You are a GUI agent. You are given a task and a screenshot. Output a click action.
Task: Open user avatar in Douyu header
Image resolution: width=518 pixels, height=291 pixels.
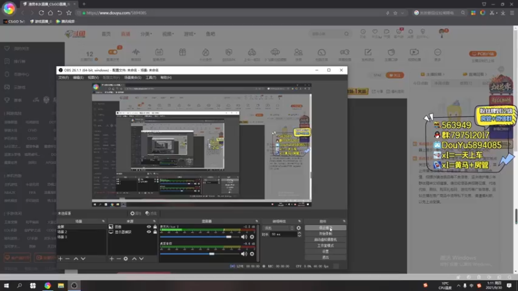pyautogui.click(x=442, y=33)
